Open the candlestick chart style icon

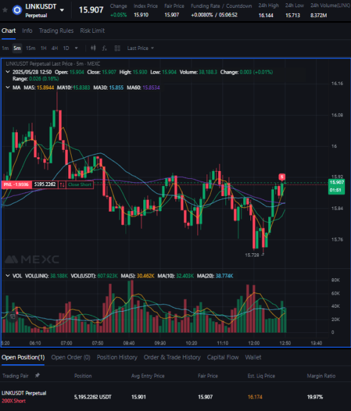[x=93, y=48]
